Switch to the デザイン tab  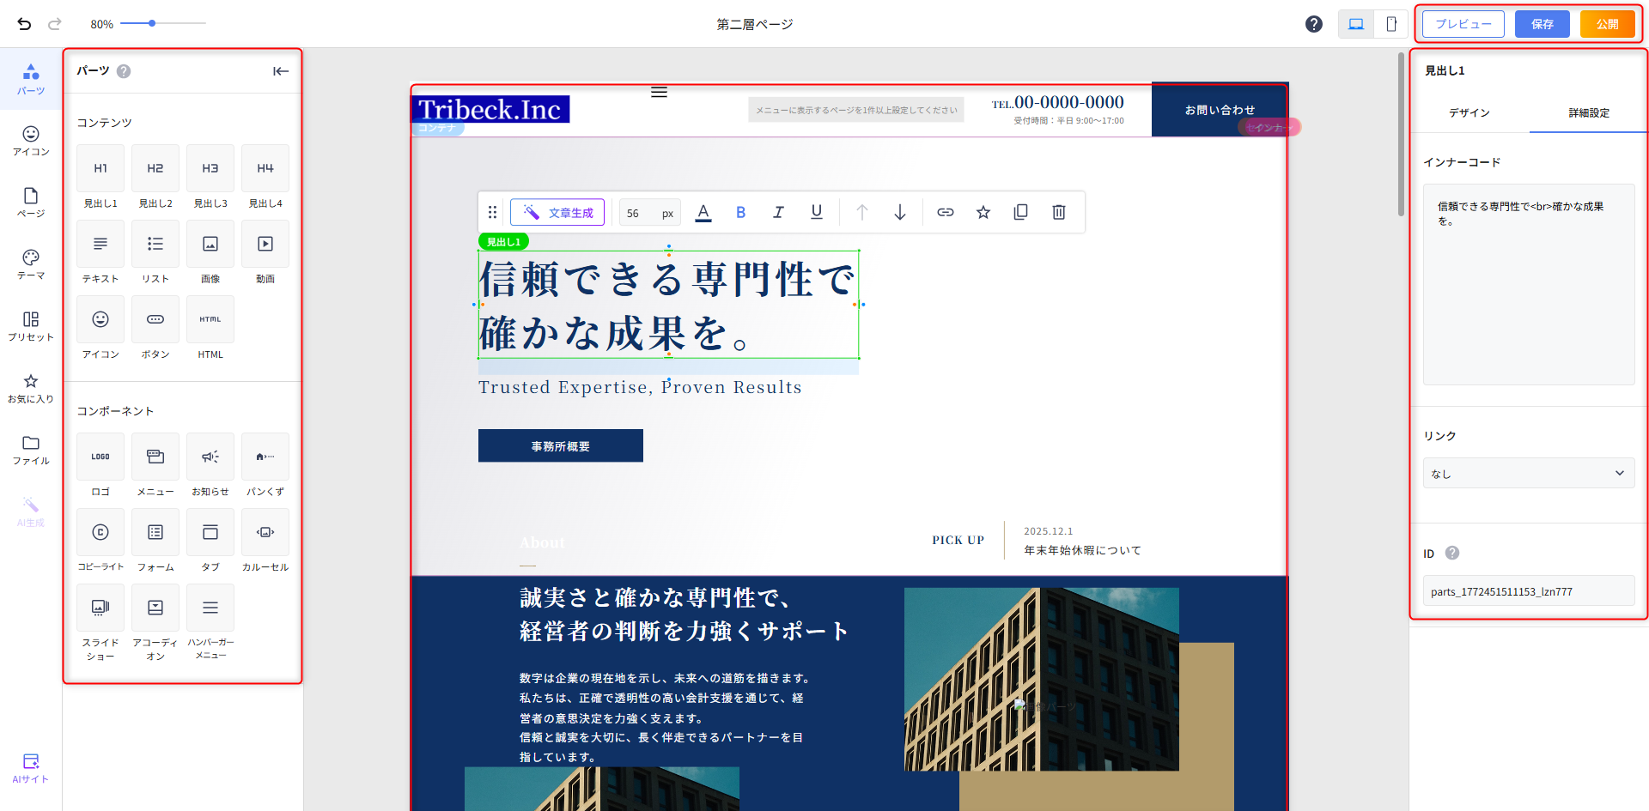[x=1469, y=113]
